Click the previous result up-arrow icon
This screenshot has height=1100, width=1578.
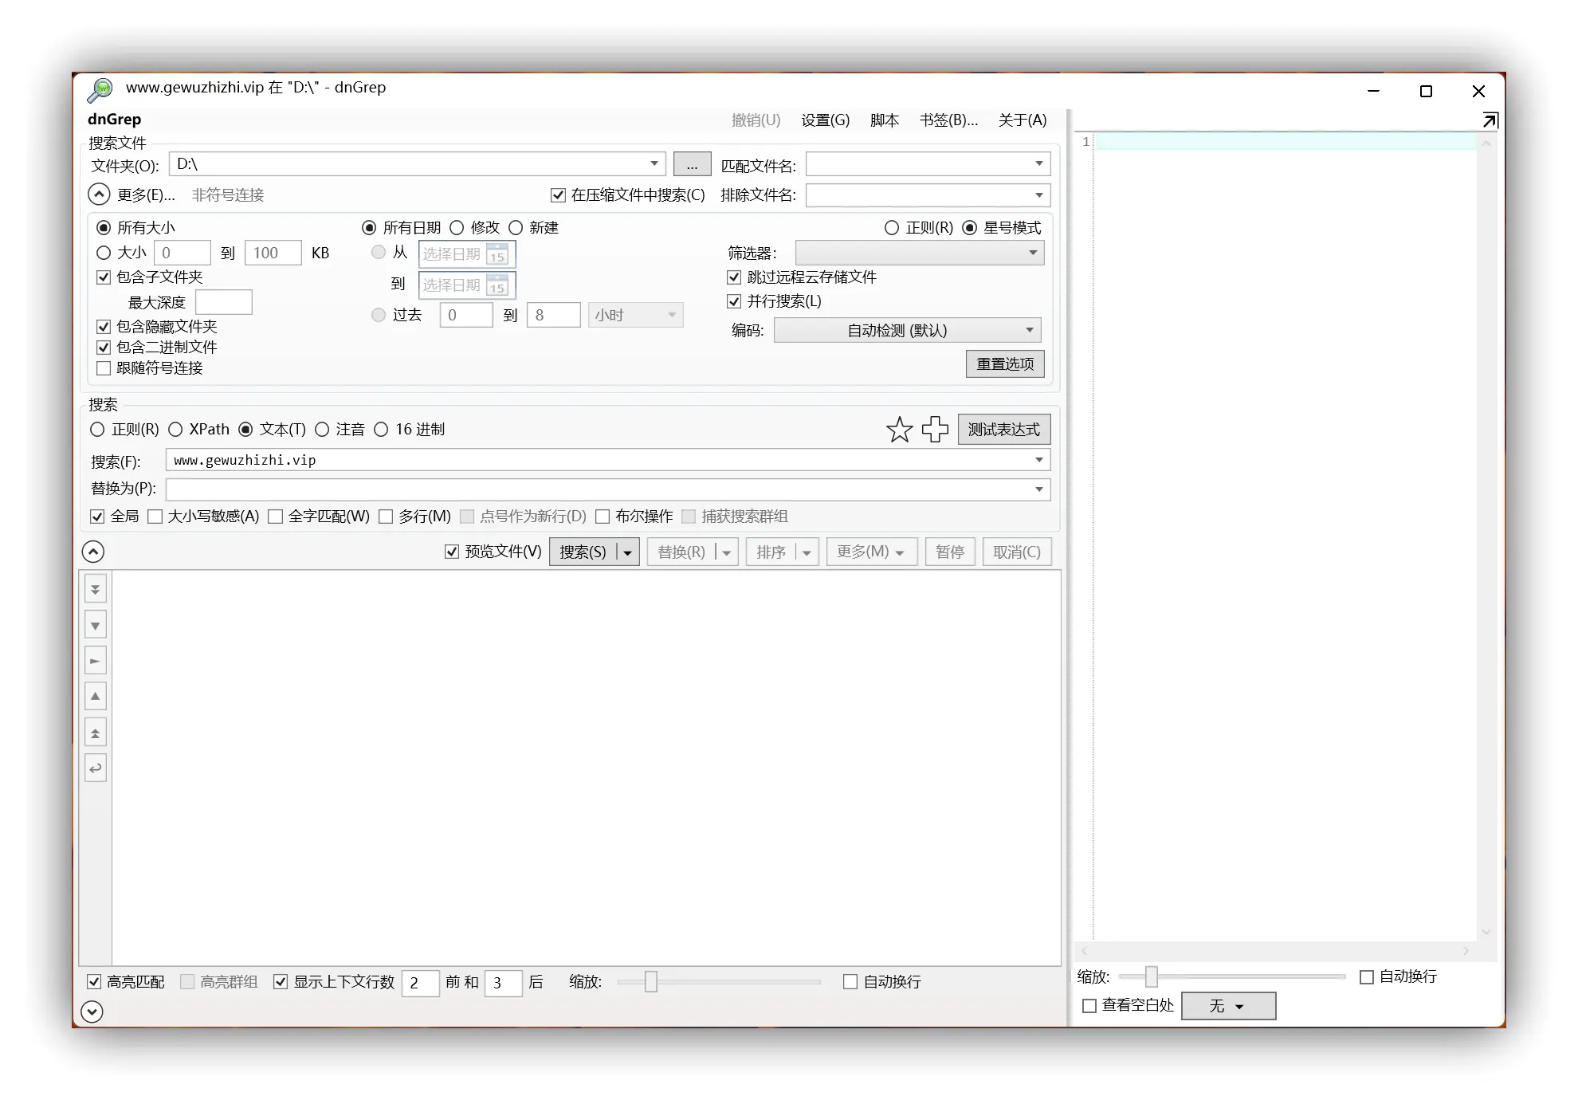coord(96,696)
